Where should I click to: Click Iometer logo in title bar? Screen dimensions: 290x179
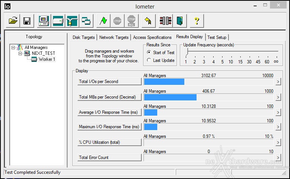(x=7, y=6)
